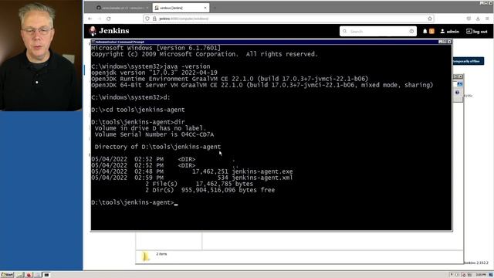This screenshot has width=494, height=278.
Task: Click the search help question icon
Action: point(411,31)
